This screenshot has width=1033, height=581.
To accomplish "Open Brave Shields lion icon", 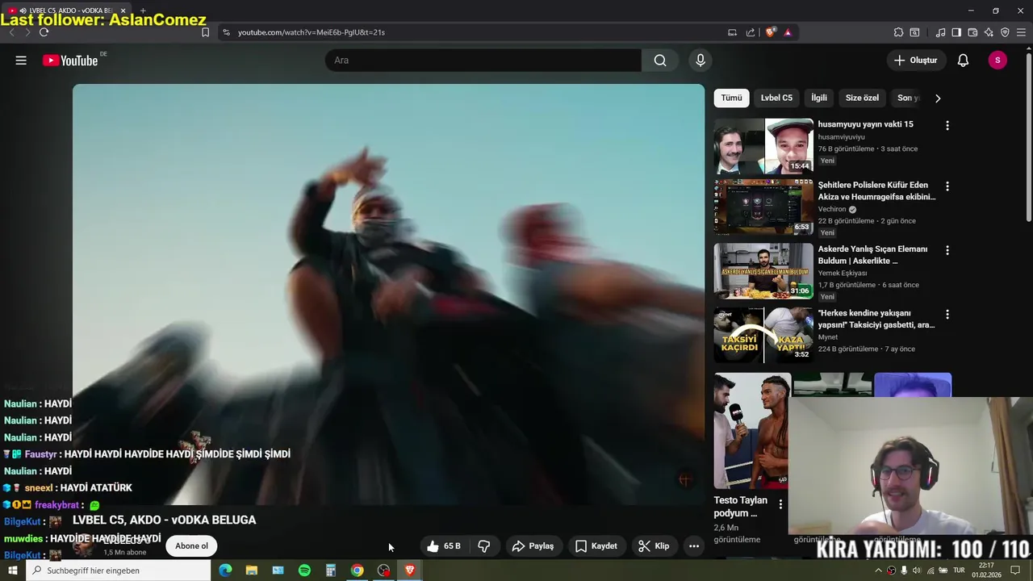I will (771, 32).
